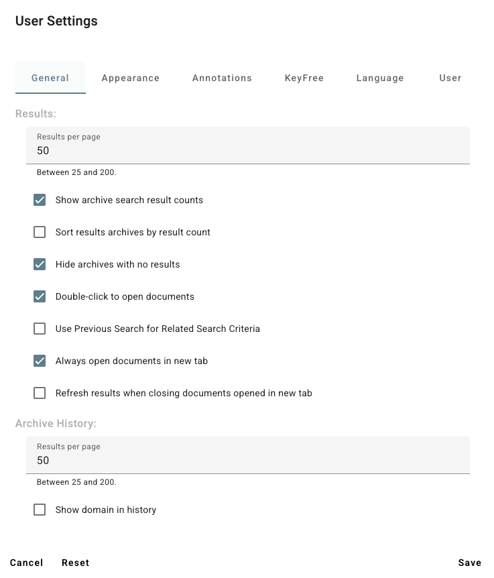Screen dimensions: 494x578
Task: Click the Results per page field under Results
Action: point(248,150)
